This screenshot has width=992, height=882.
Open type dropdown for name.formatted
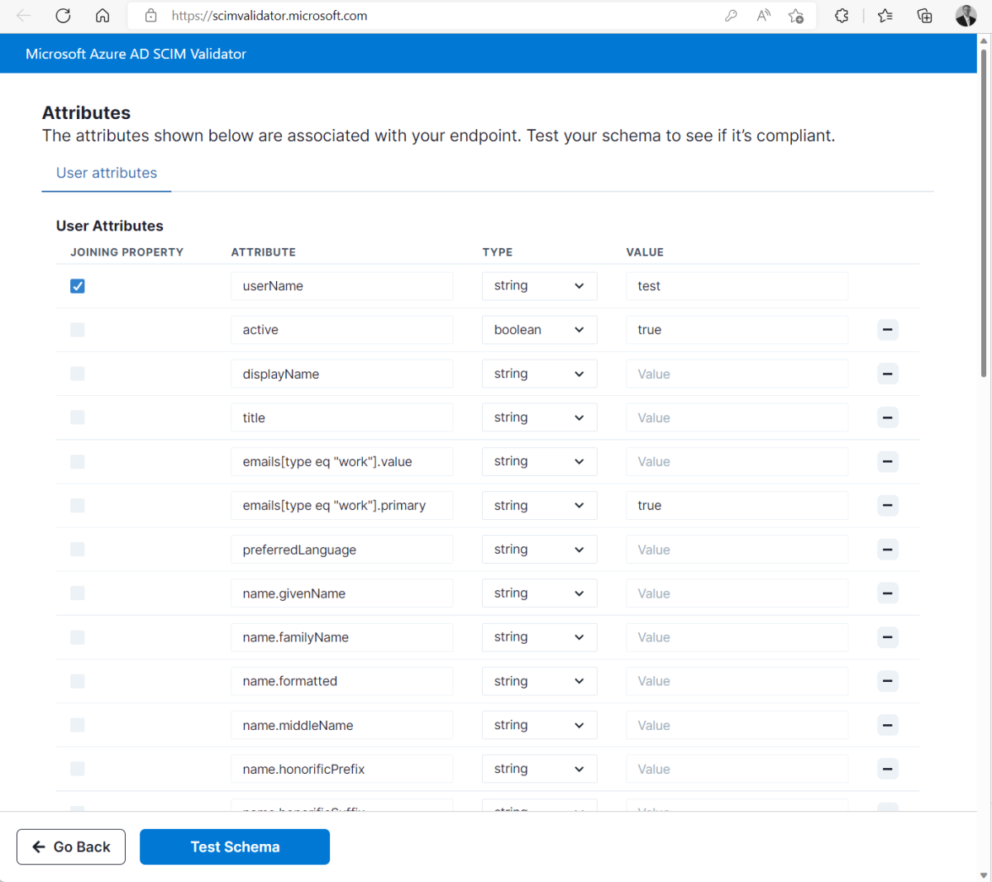[x=539, y=681]
